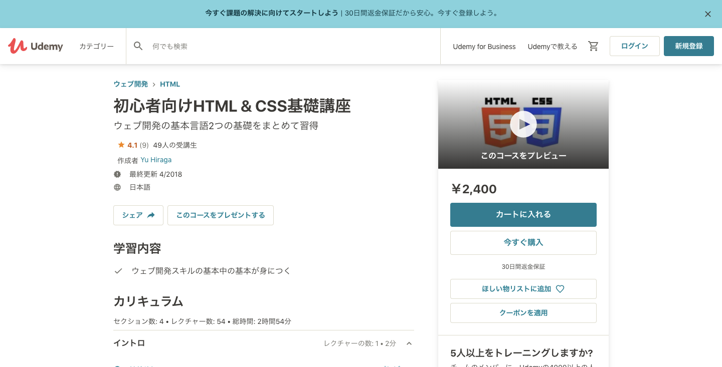Click the ログイン button
The image size is (722, 367).
635,46
